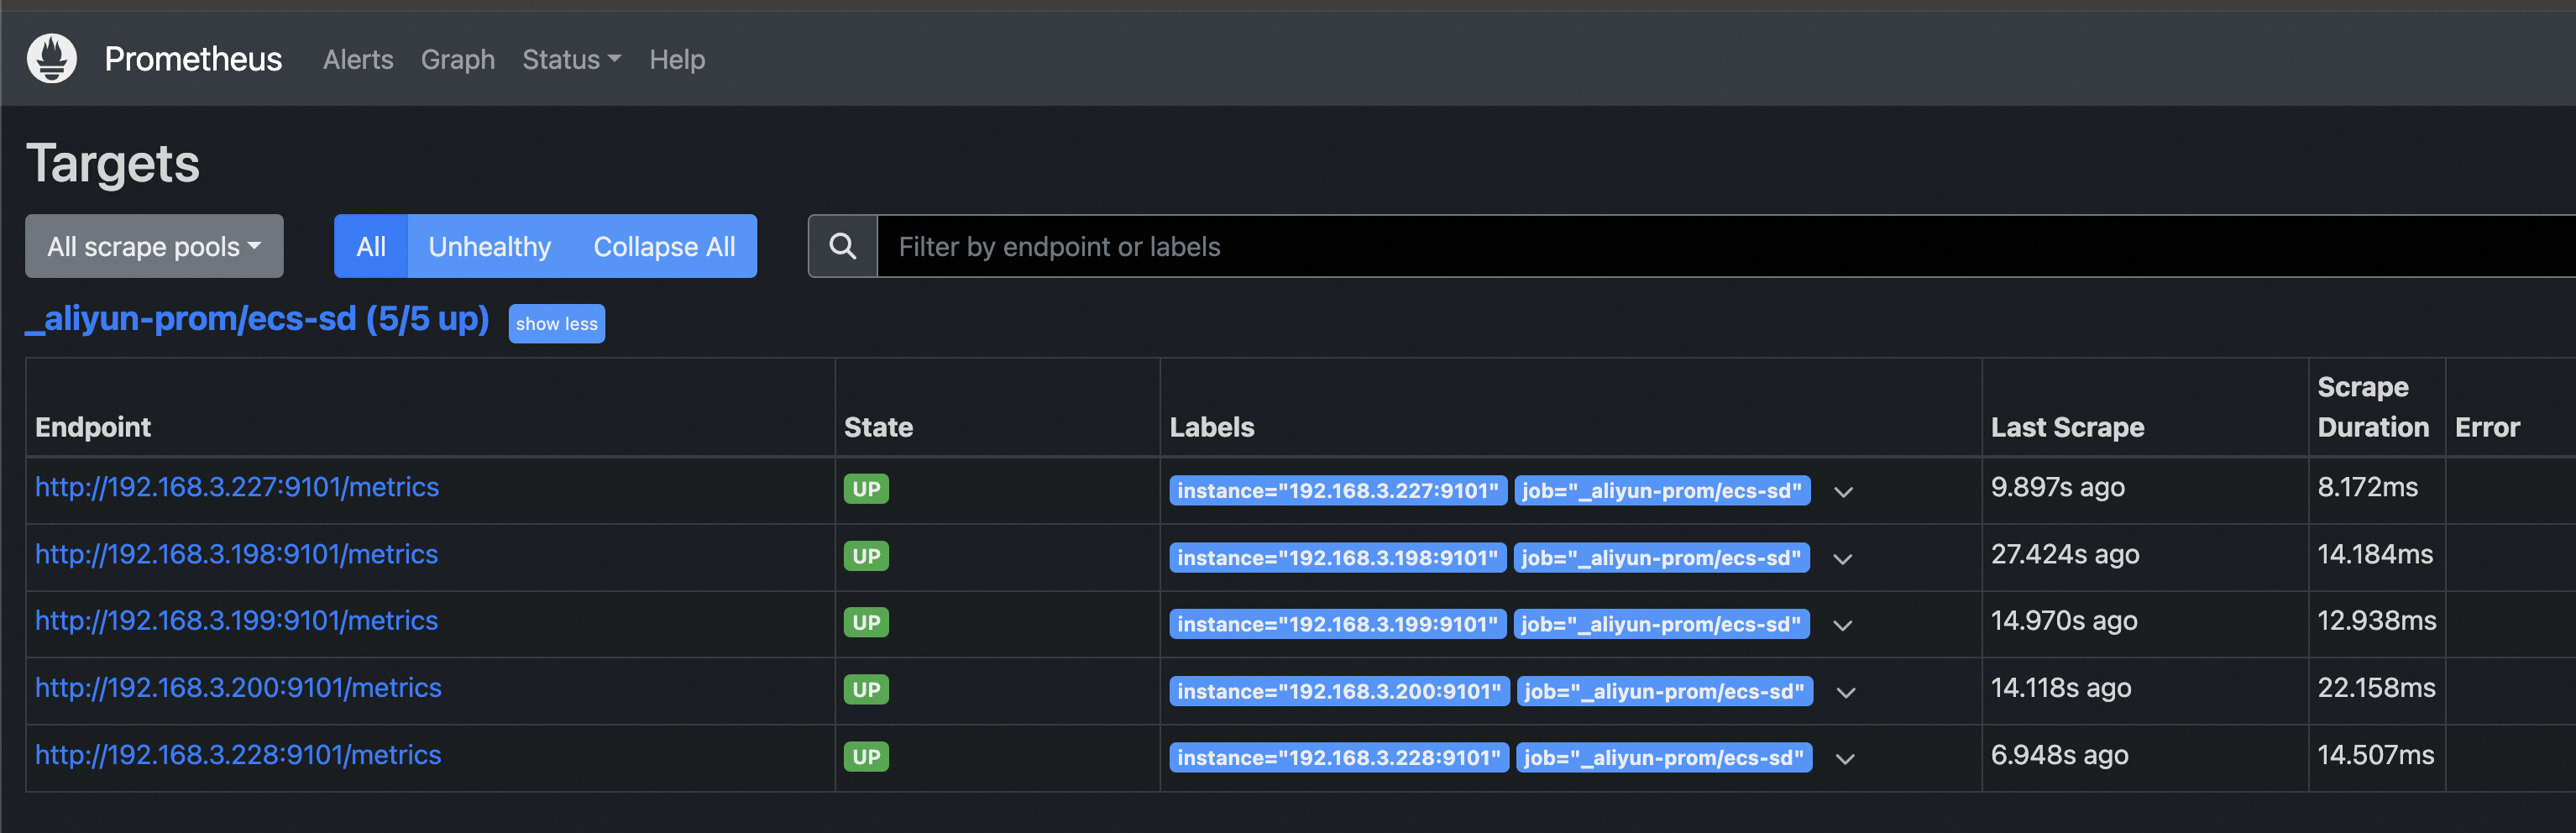Click the _aliyun-prom/ecs-sd pool heading link

tap(258, 319)
